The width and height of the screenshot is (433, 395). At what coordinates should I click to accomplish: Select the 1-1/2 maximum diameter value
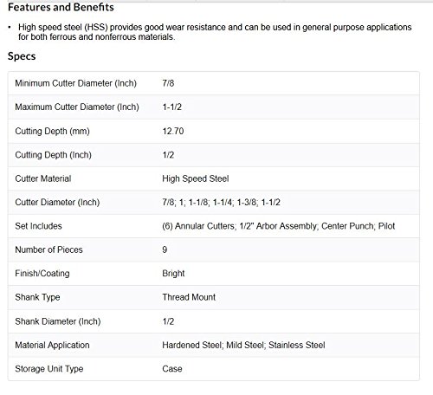click(171, 107)
